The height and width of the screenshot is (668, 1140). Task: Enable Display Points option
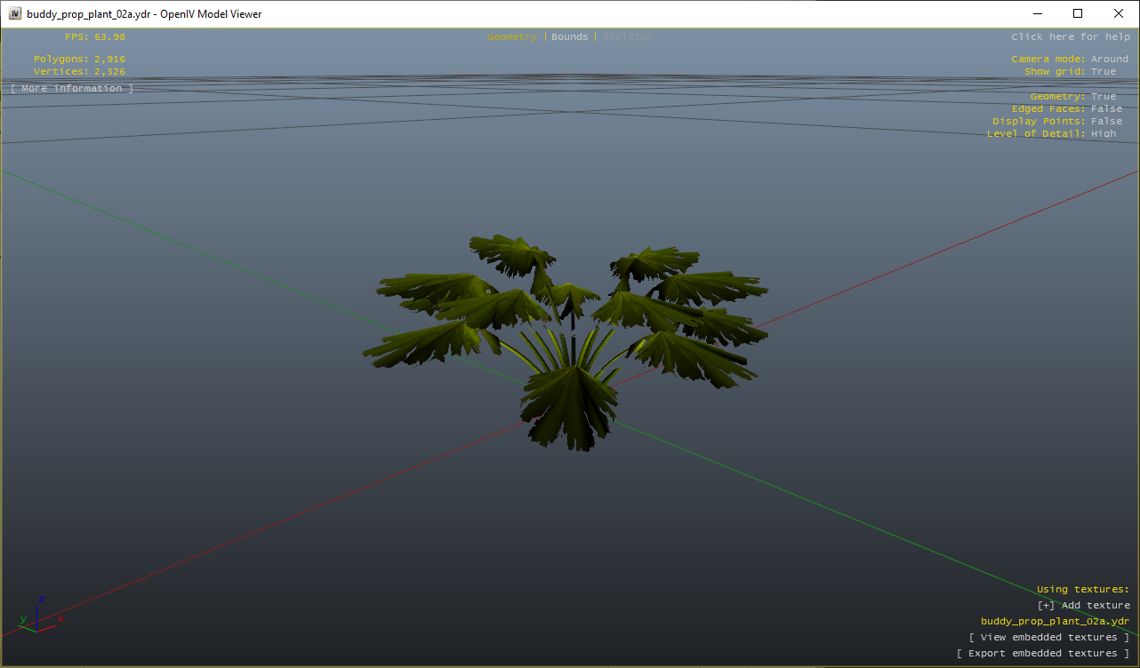pyautogui.click(x=1106, y=122)
